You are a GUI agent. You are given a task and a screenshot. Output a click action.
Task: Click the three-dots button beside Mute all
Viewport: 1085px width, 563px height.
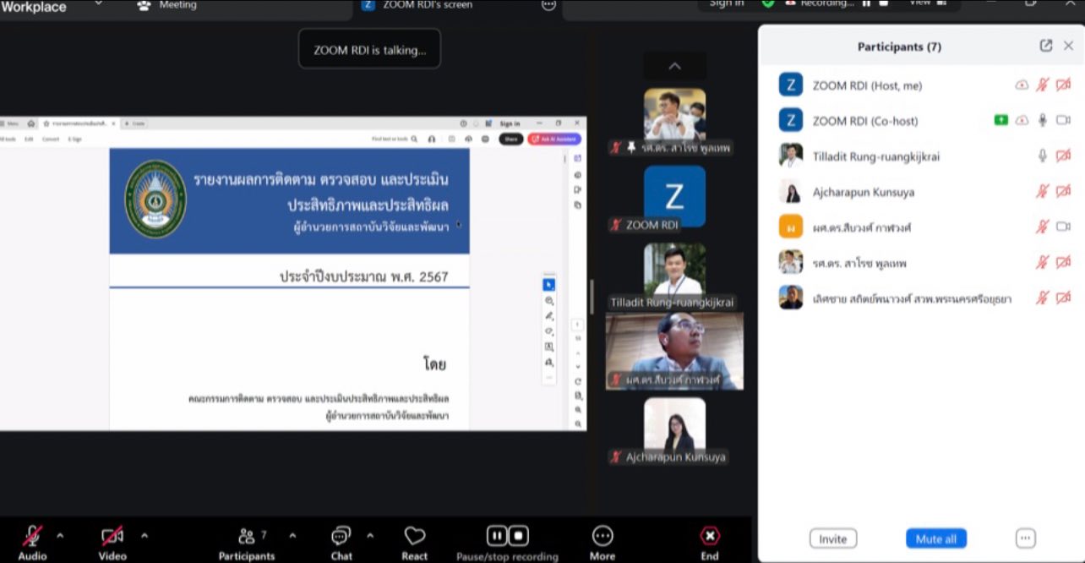point(1025,538)
